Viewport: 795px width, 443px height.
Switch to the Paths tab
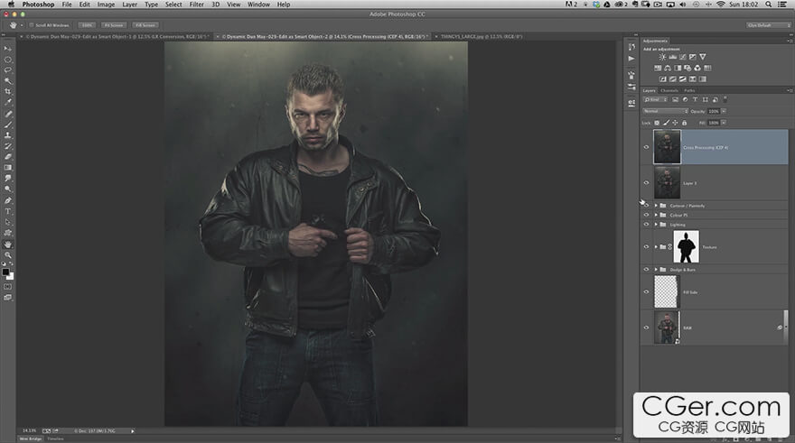tap(689, 90)
